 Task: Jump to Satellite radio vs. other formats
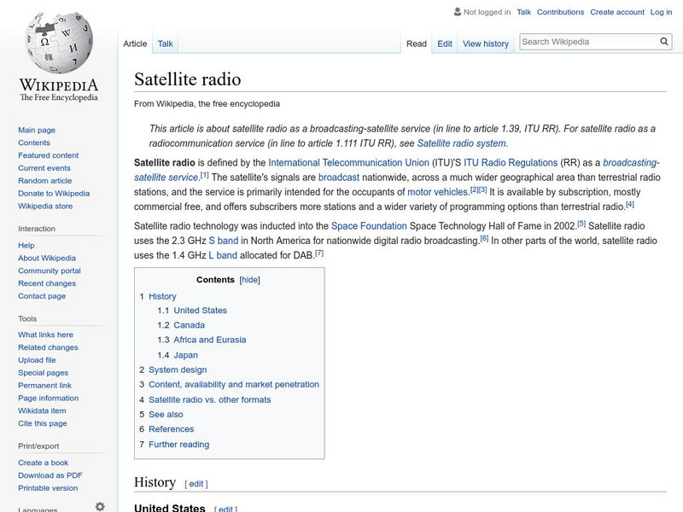(209, 399)
